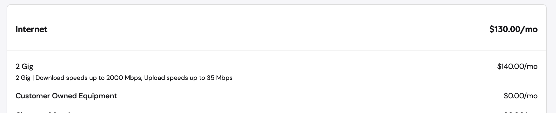Select the Customer Owned Equipment line item
Image resolution: width=556 pixels, height=113 pixels.
coord(66,96)
